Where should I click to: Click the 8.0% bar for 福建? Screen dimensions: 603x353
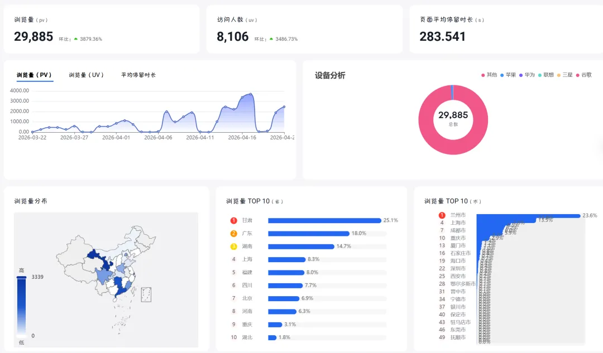coord(286,273)
